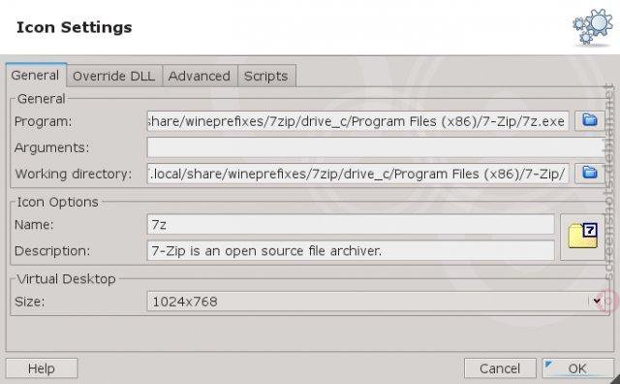Edit the Description text field
The image size is (620, 384).
coord(351,250)
